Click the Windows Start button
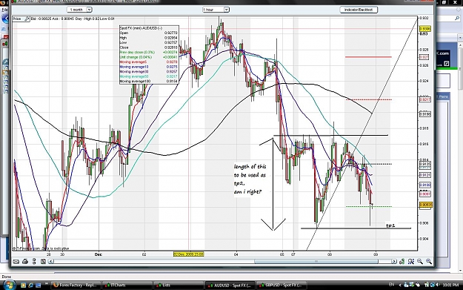 (9, 286)
